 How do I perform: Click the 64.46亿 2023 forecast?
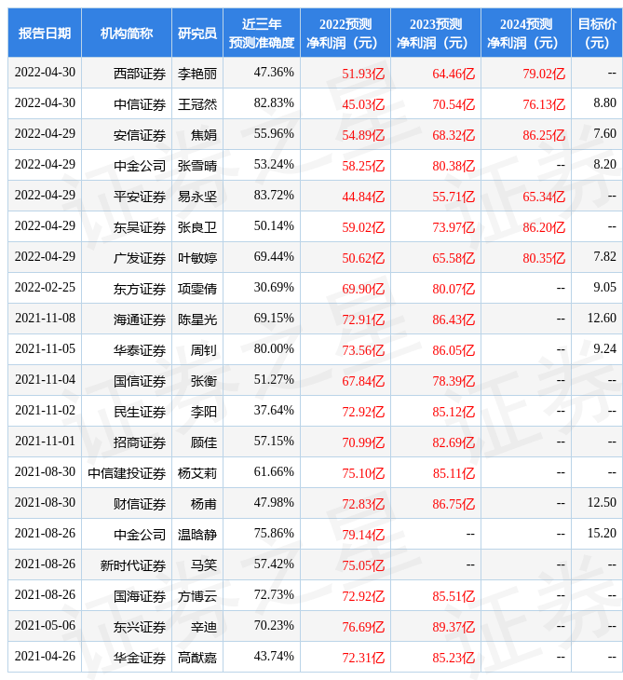coord(454,74)
